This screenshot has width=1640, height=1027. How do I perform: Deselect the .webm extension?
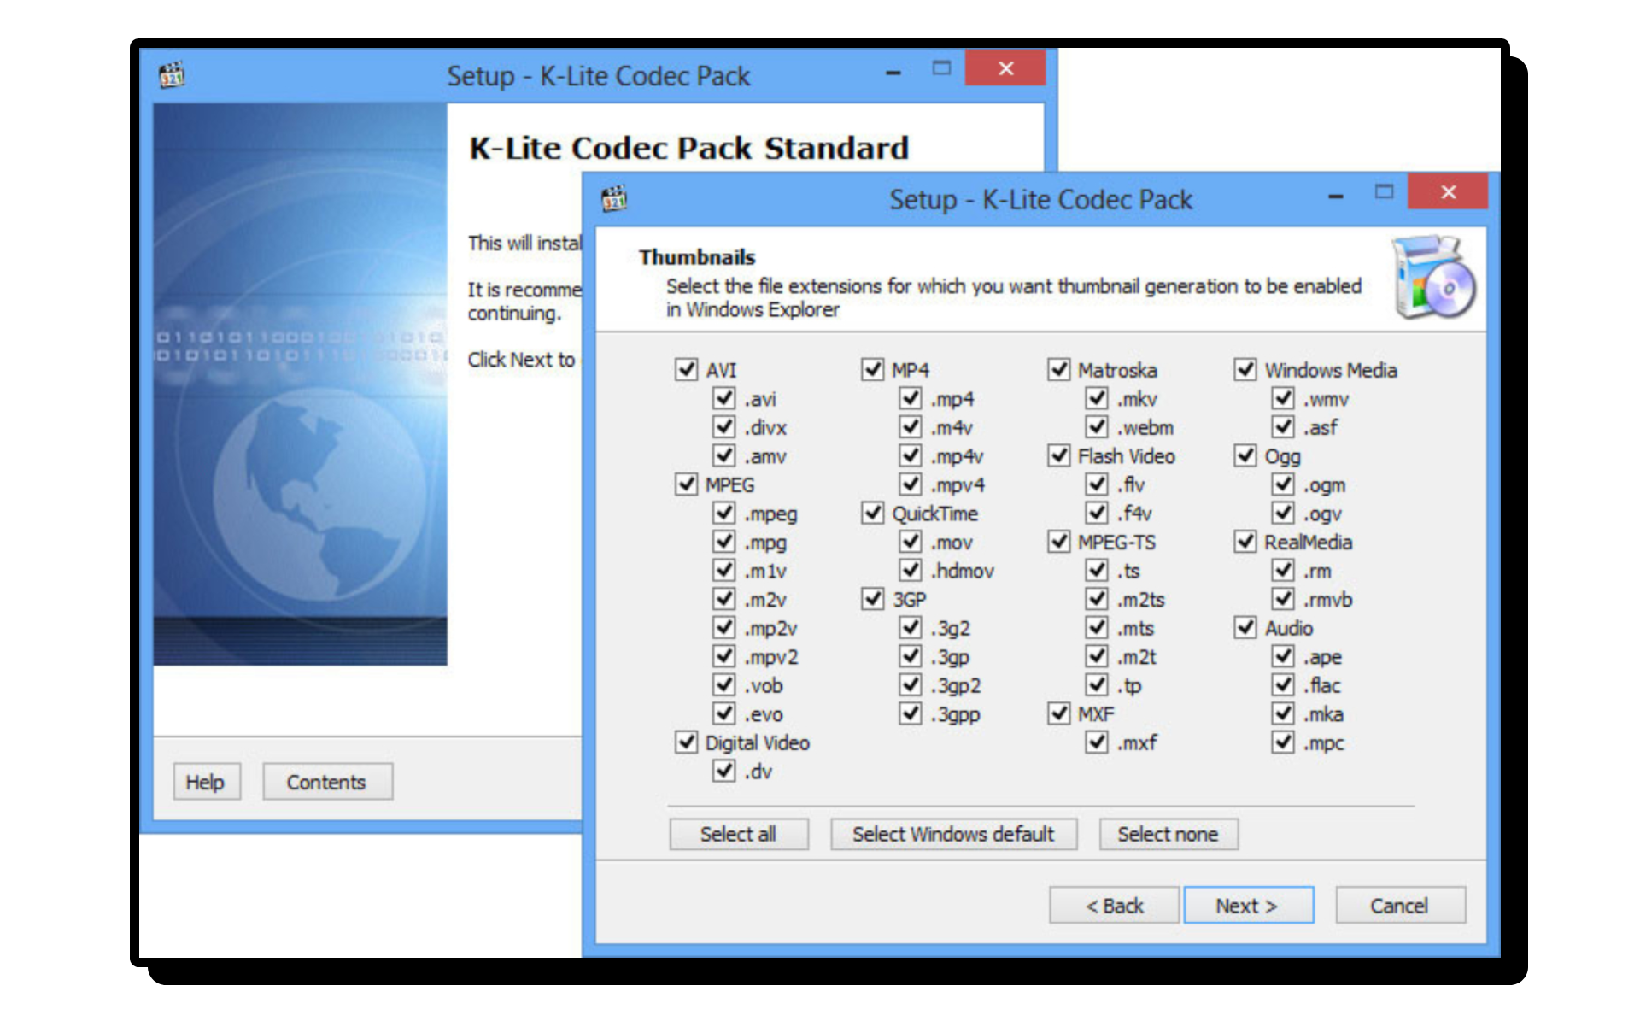(1097, 426)
